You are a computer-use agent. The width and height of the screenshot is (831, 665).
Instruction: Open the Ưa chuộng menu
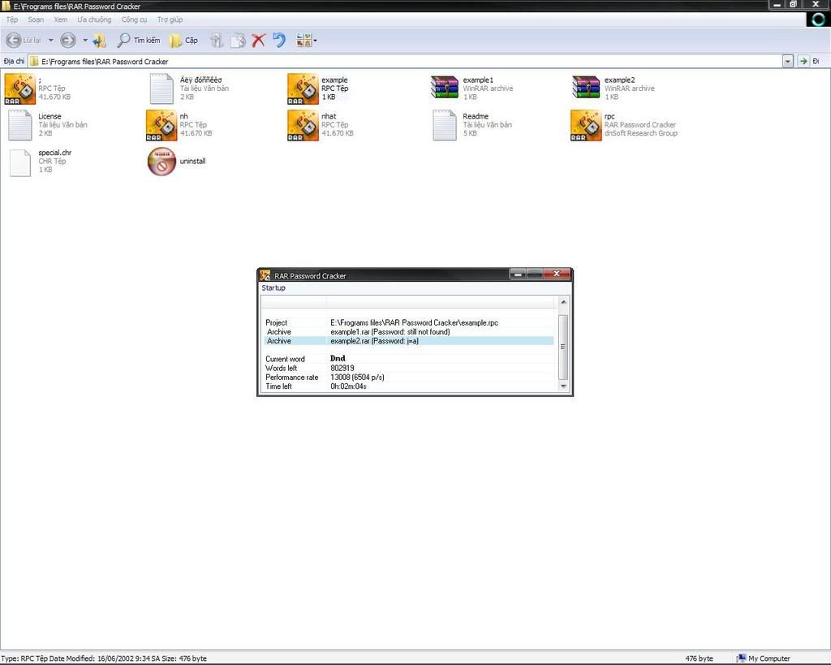[x=94, y=19]
